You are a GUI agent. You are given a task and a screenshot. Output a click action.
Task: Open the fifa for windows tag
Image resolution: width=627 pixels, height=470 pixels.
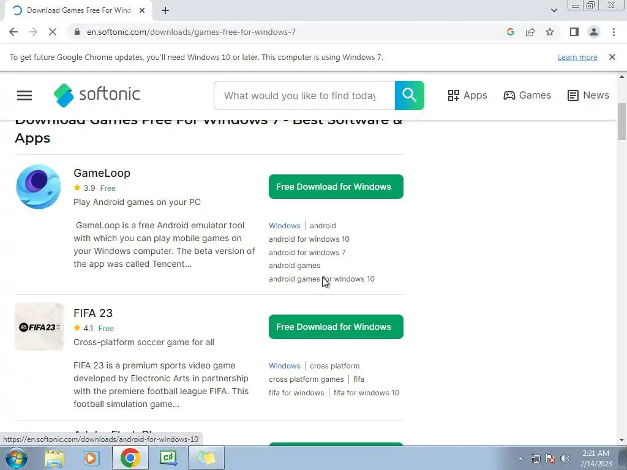coord(296,393)
